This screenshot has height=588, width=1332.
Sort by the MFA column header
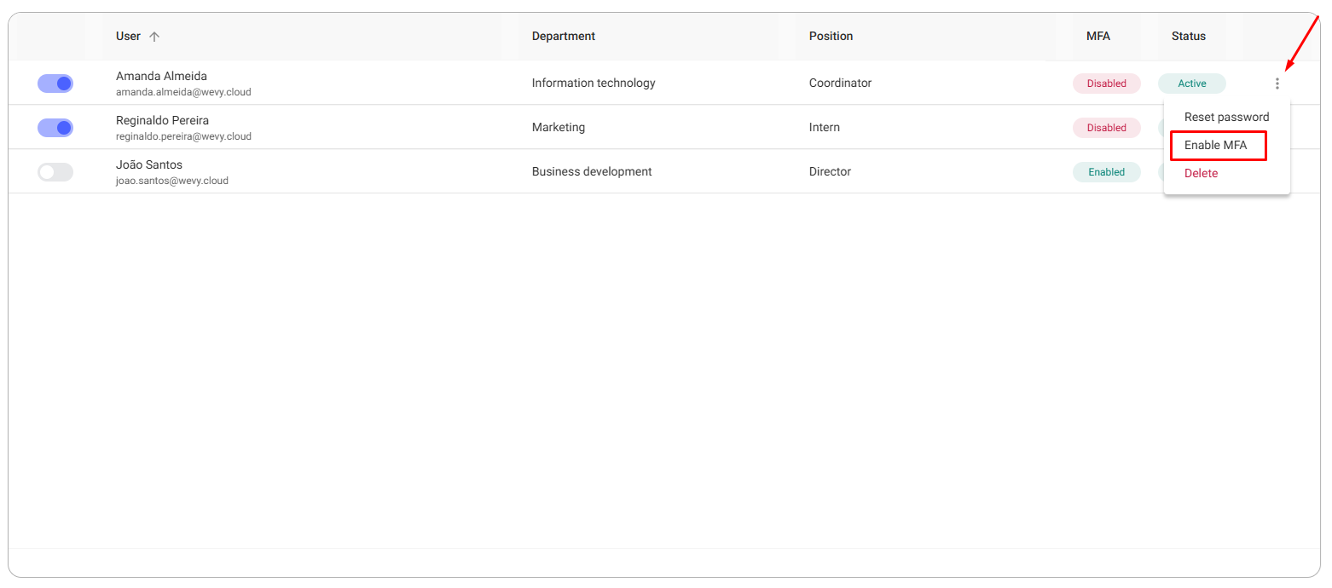coord(1098,36)
